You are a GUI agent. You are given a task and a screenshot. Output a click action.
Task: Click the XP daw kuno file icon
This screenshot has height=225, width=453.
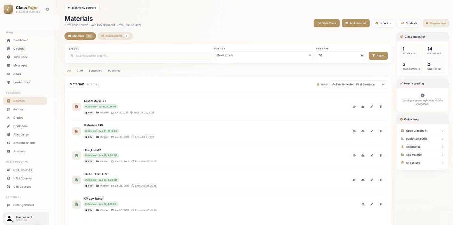[x=77, y=204]
